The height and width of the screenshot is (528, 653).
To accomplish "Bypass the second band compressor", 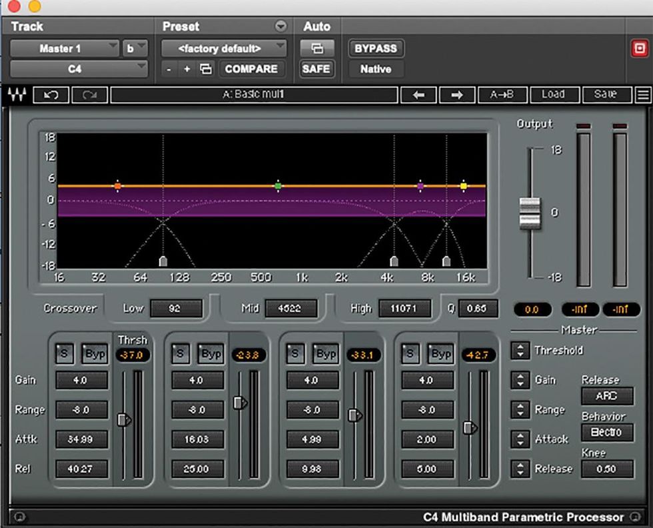I will coord(211,354).
